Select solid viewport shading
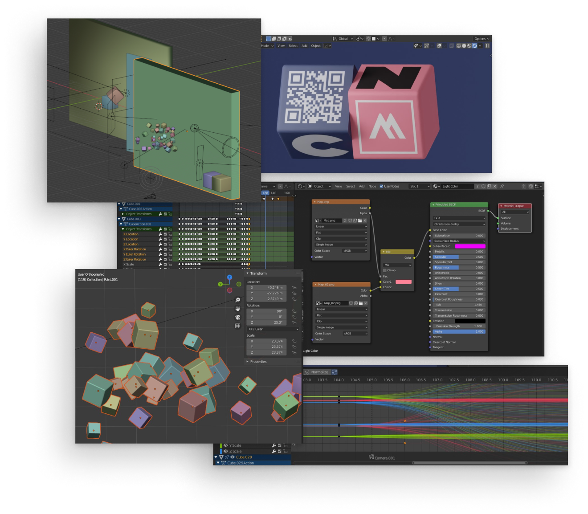Viewport: 588px width, 514px height. coord(464,46)
